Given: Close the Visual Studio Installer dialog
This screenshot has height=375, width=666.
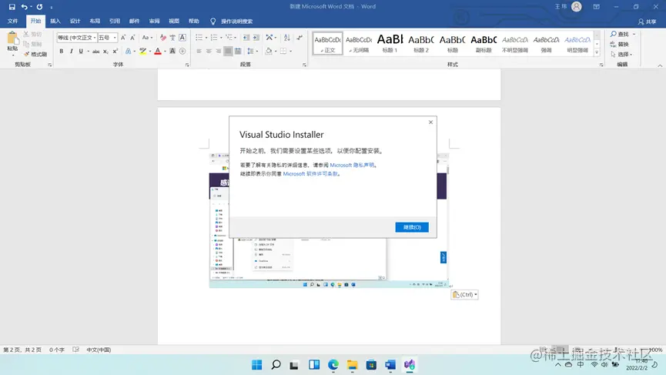Looking at the screenshot, I should [x=430, y=122].
